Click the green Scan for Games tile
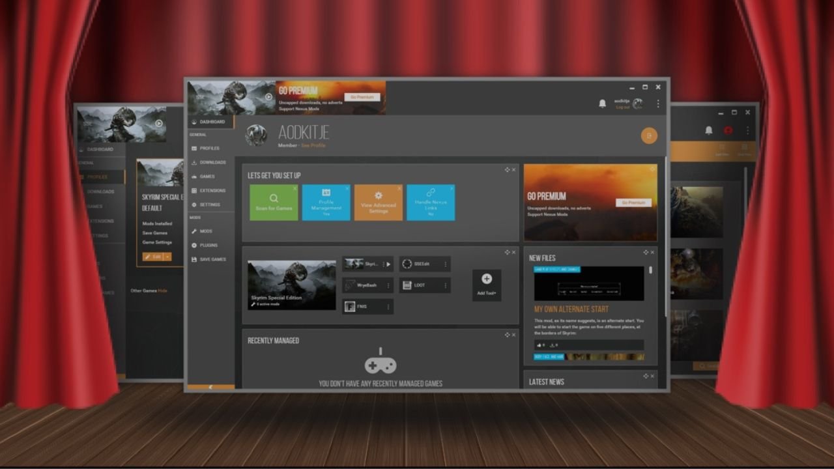This screenshot has height=469, width=834. (274, 203)
